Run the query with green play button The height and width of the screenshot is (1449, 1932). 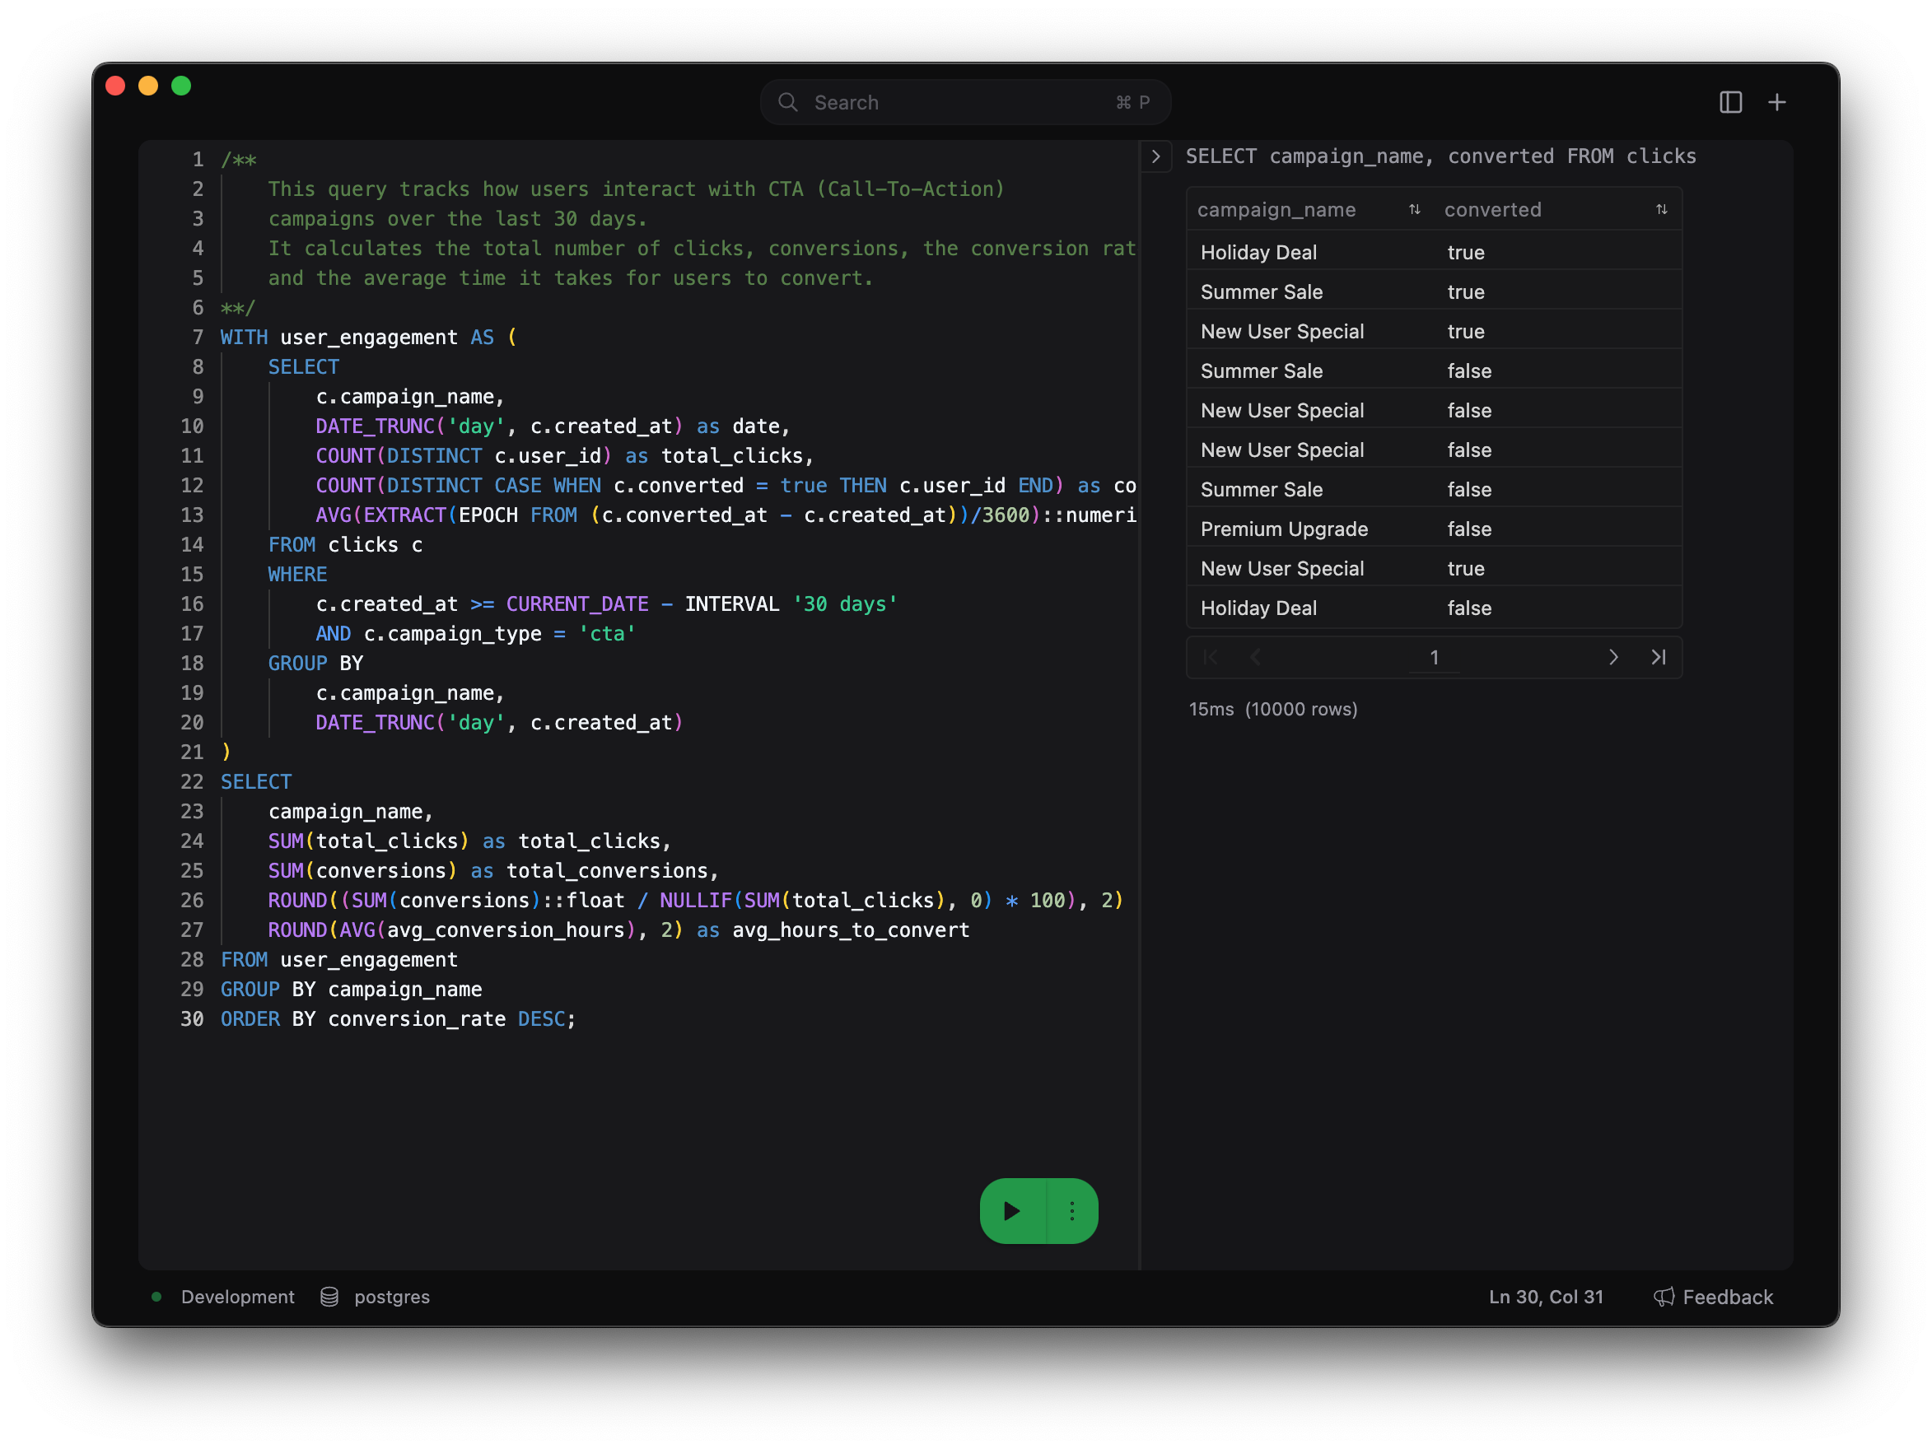coord(1012,1210)
